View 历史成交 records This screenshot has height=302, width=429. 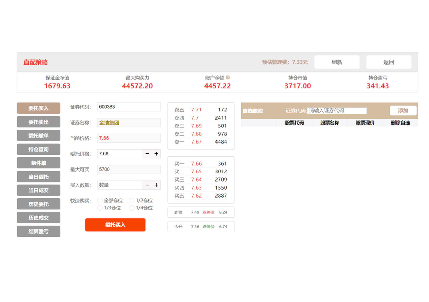pyautogui.click(x=38, y=218)
